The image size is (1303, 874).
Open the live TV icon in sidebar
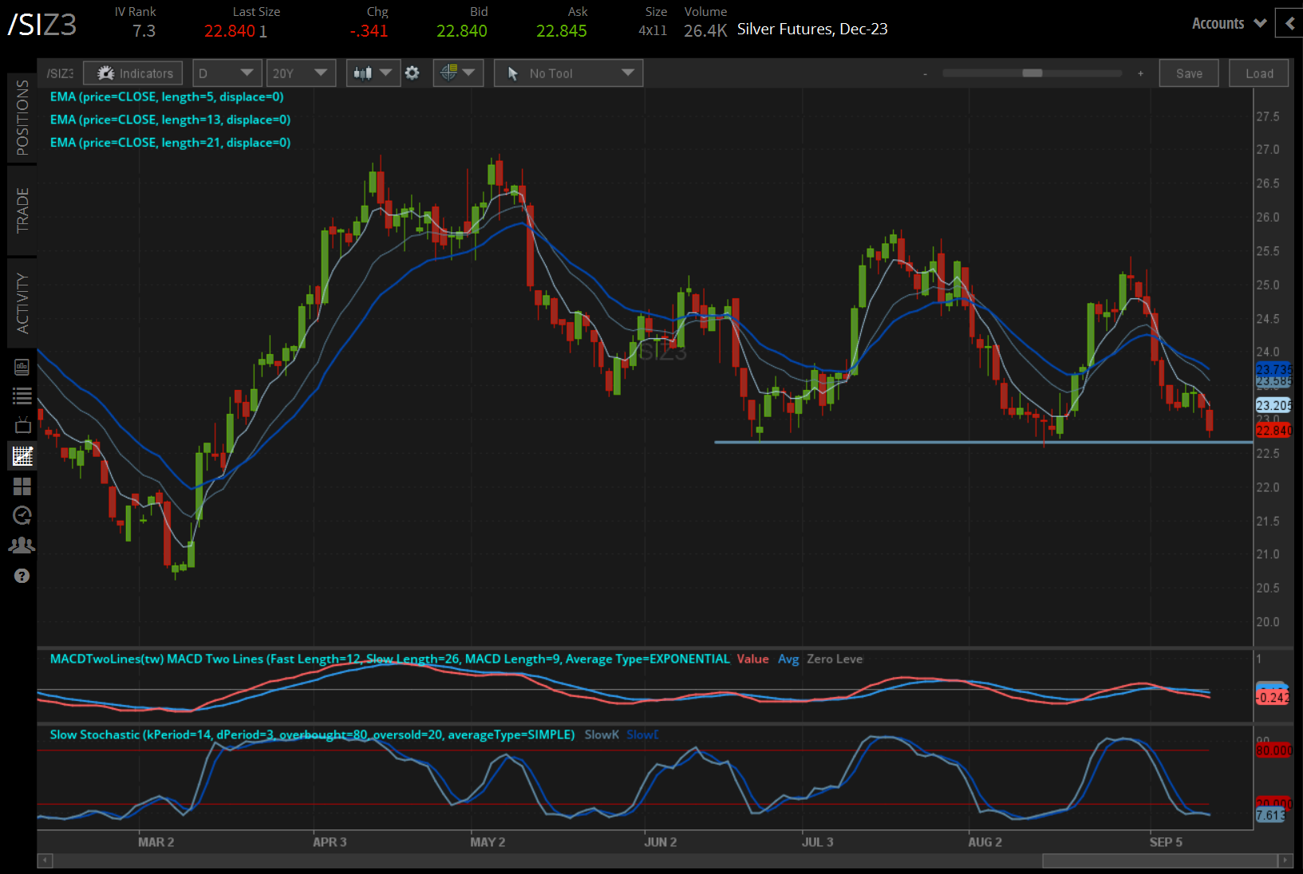[x=22, y=426]
